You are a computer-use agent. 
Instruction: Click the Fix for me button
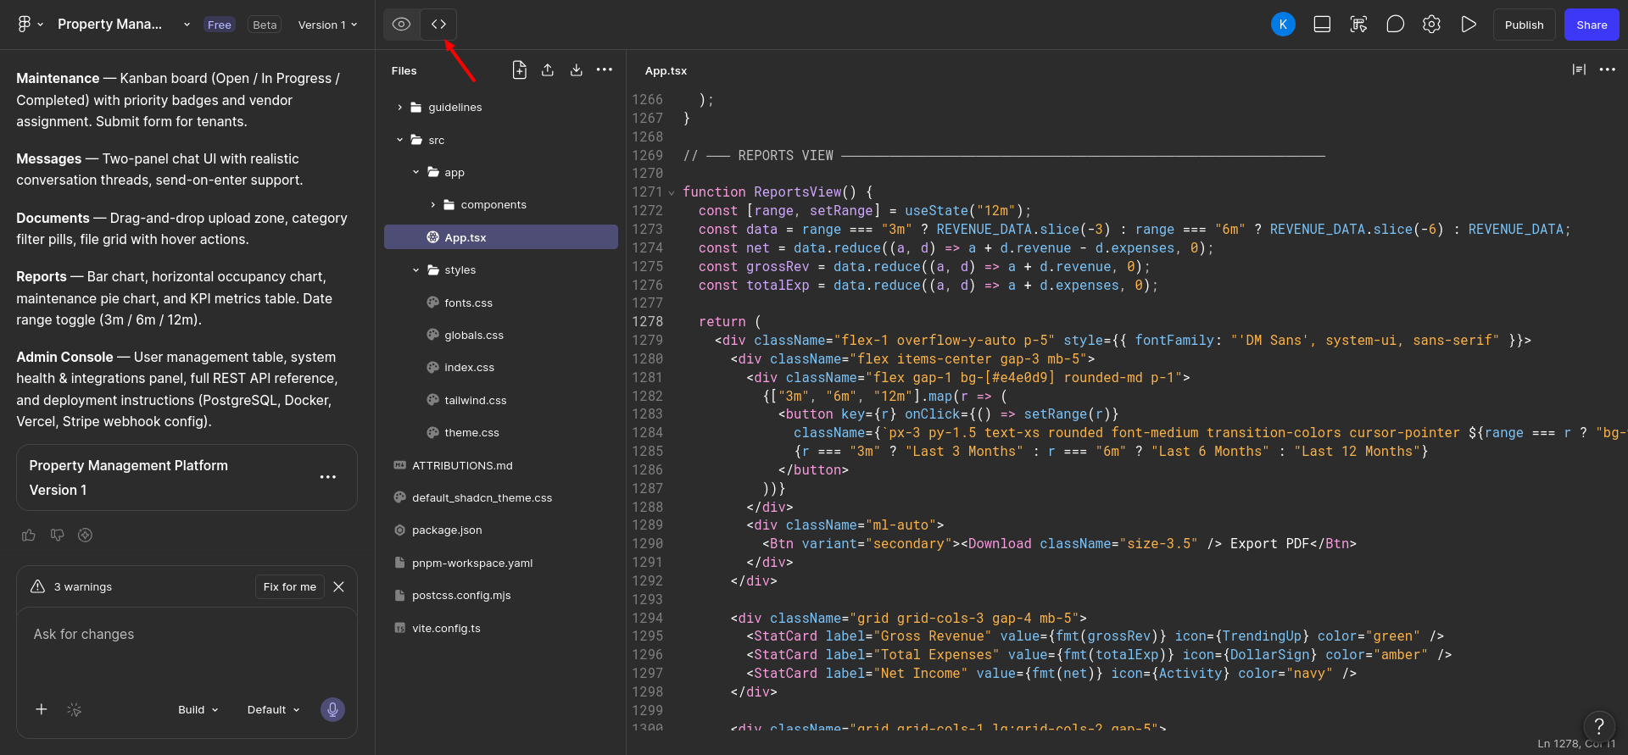[289, 586]
